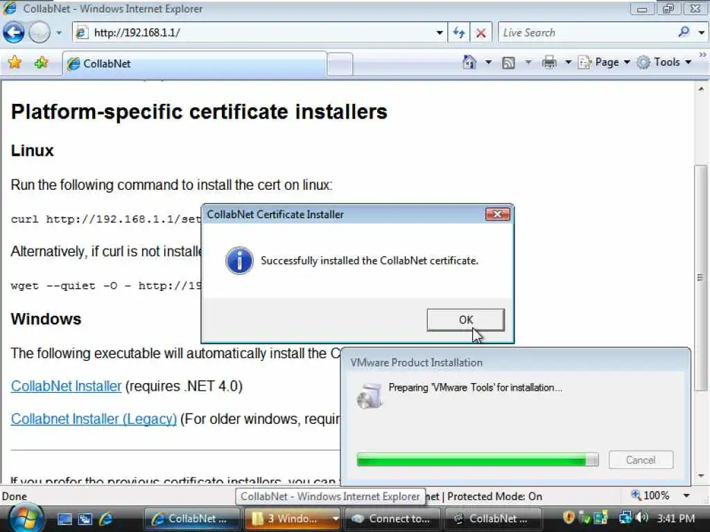
Task: Click the Live Search input box
Action: [587, 33]
